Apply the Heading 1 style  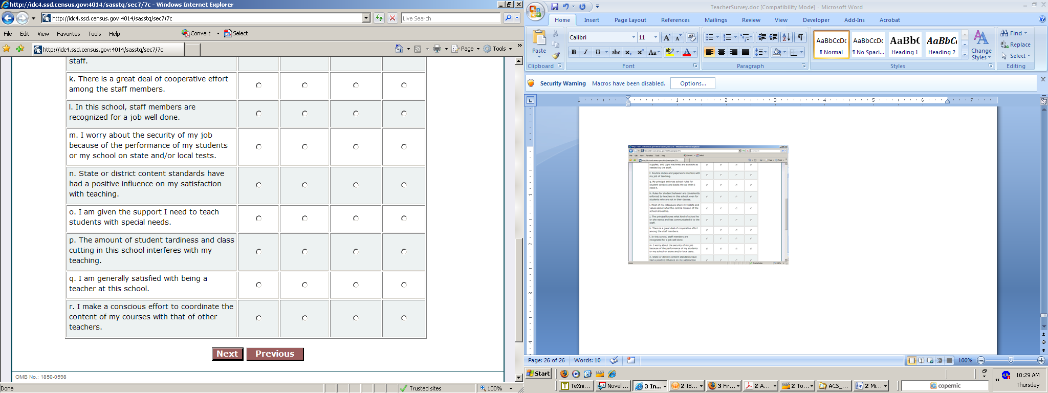tap(905, 45)
